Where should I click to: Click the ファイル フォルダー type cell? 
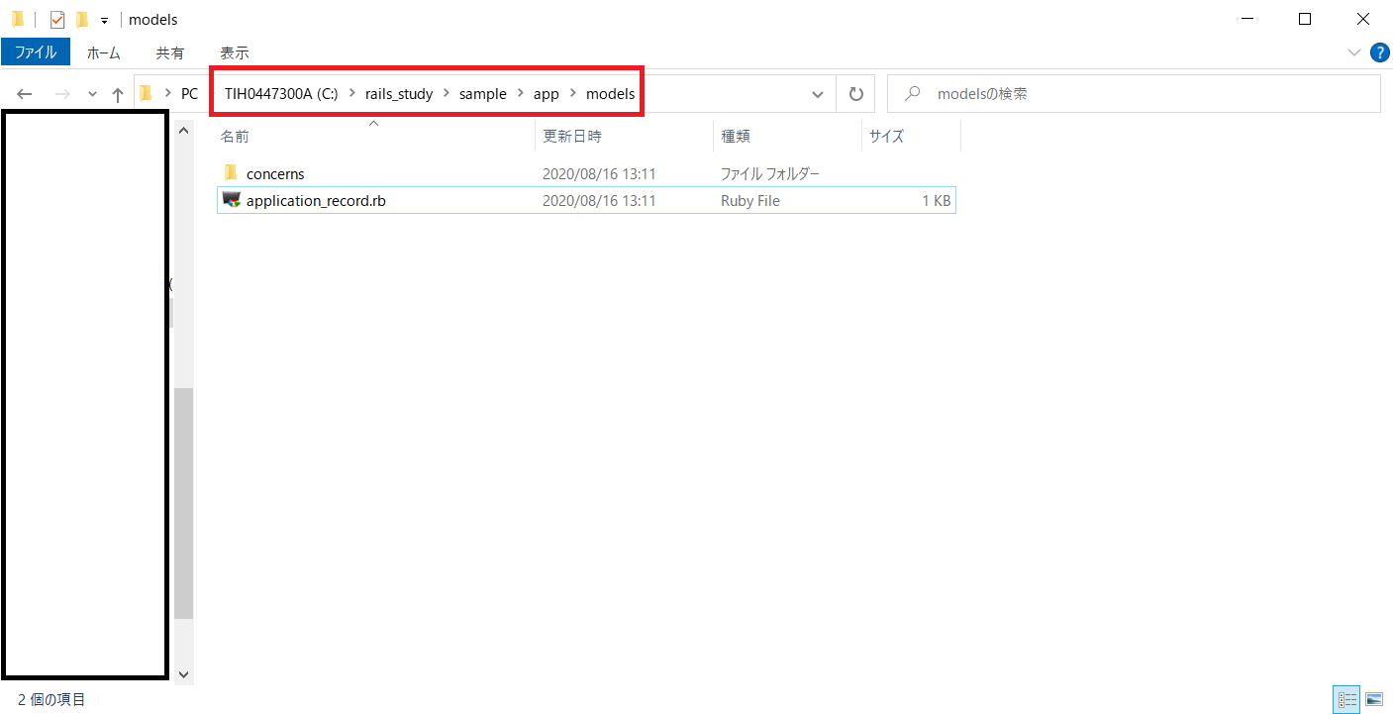pos(770,173)
